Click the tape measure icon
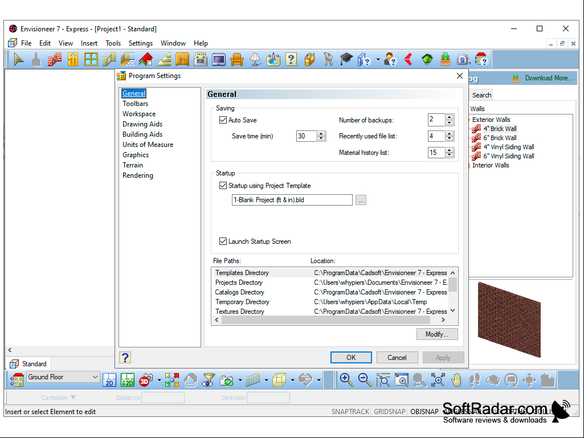 (463, 59)
